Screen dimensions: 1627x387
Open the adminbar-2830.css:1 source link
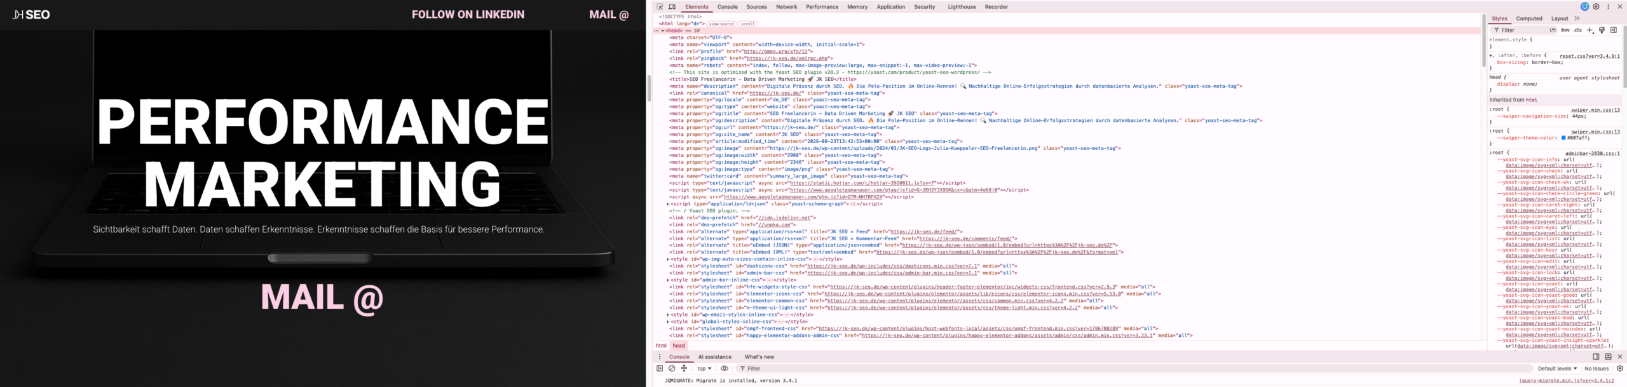(x=1592, y=153)
